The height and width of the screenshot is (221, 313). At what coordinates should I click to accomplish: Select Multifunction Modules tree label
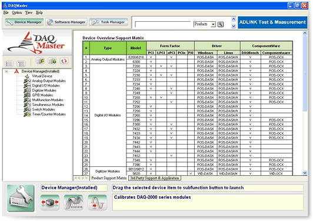tap(48, 100)
